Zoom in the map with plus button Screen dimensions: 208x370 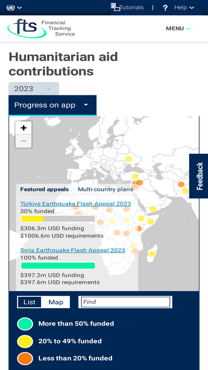click(x=24, y=128)
